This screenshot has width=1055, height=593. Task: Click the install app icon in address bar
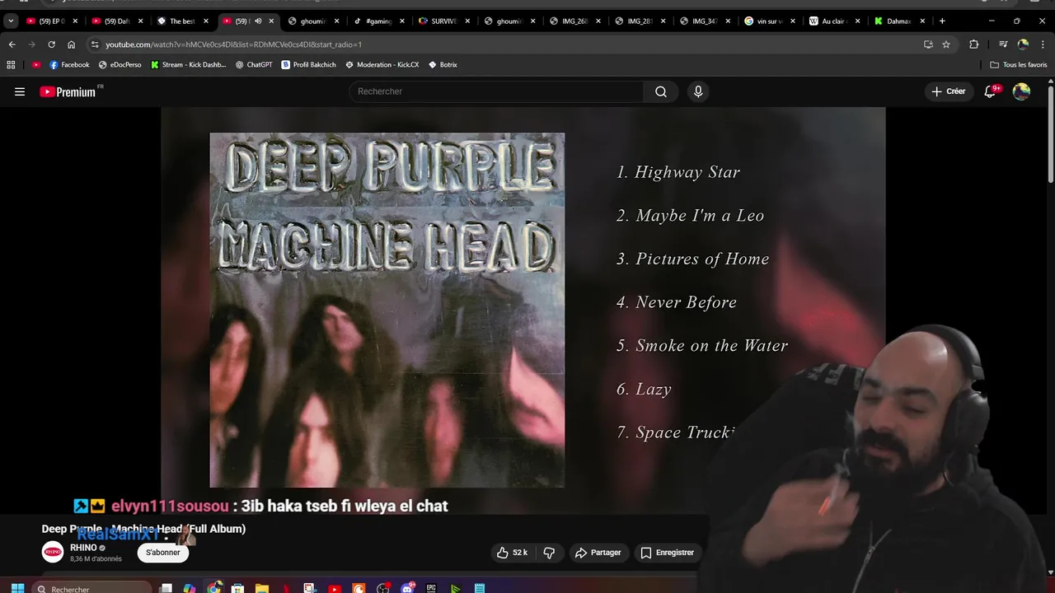[x=928, y=44]
